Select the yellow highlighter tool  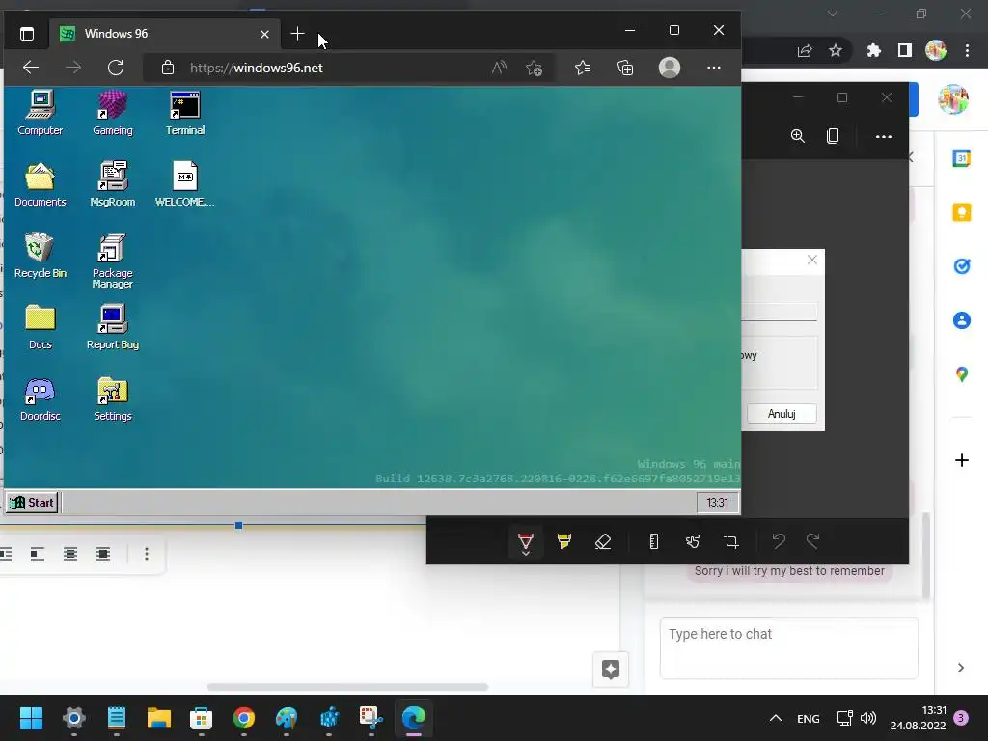[563, 541]
